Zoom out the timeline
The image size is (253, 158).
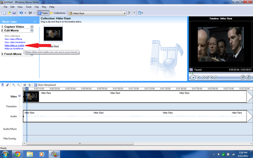point(19,85)
